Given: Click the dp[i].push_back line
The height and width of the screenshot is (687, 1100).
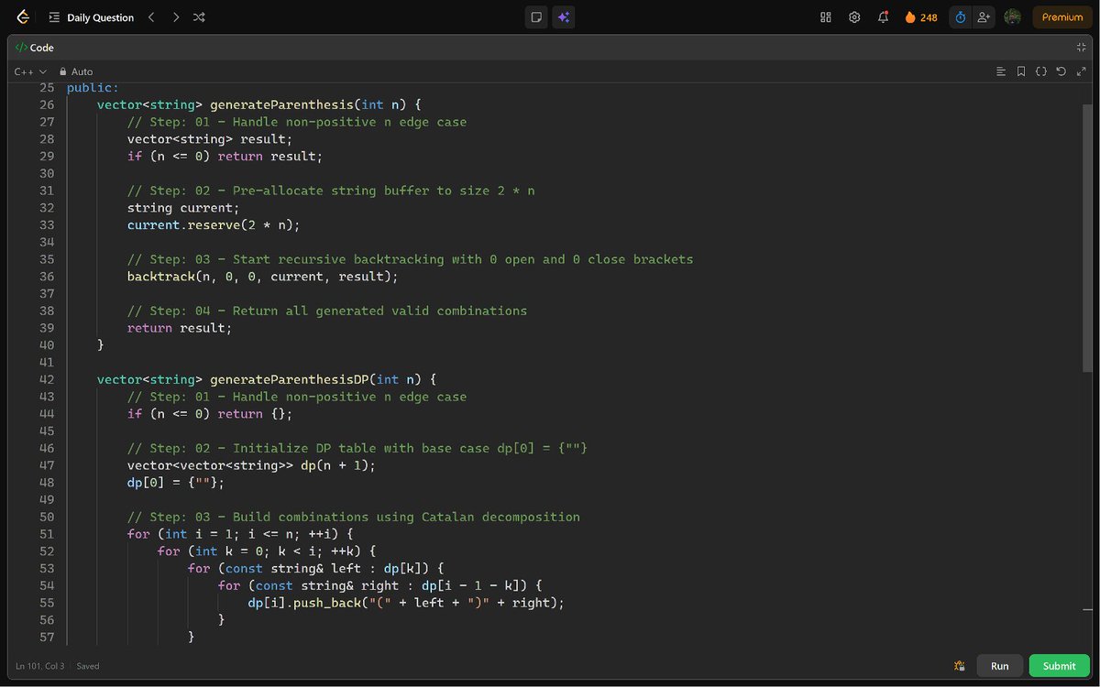Looking at the screenshot, I should tap(406, 603).
